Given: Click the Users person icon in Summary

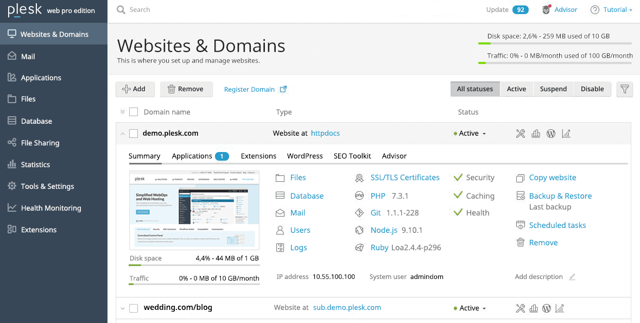Looking at the screenshot, I should click(x=280, y=230).
